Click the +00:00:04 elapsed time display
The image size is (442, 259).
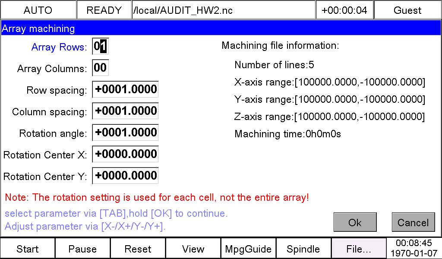pos(344,10)
